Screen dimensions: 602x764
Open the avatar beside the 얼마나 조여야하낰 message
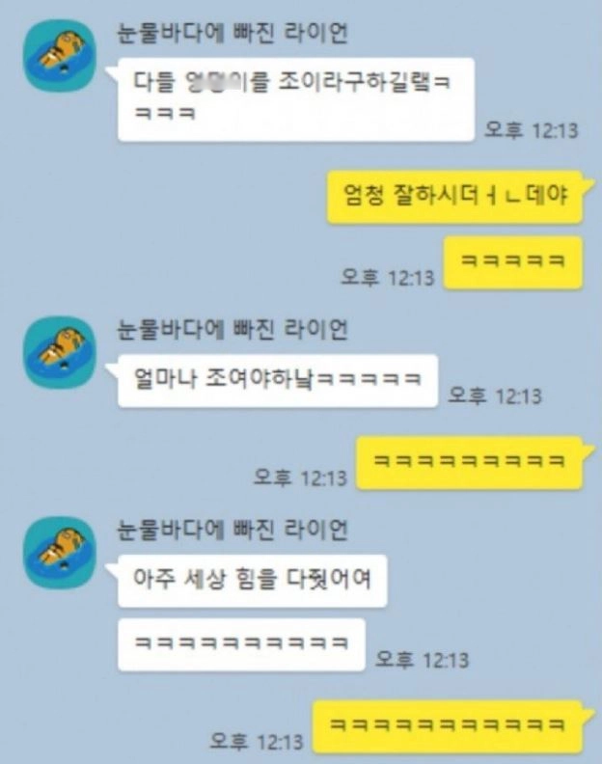click(60, 352)
